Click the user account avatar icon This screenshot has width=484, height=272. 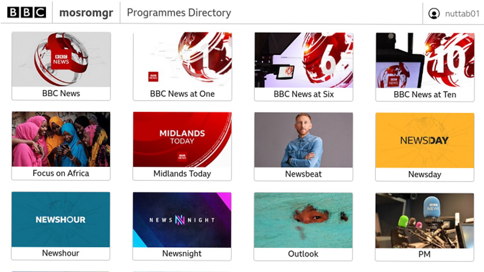tap(434, 14)
